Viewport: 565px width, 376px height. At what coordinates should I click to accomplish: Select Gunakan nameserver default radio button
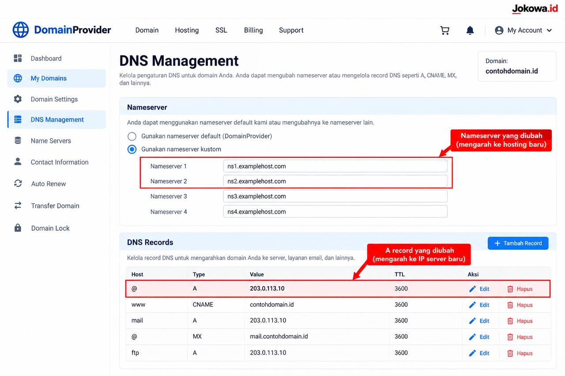(x=132, y=136)
